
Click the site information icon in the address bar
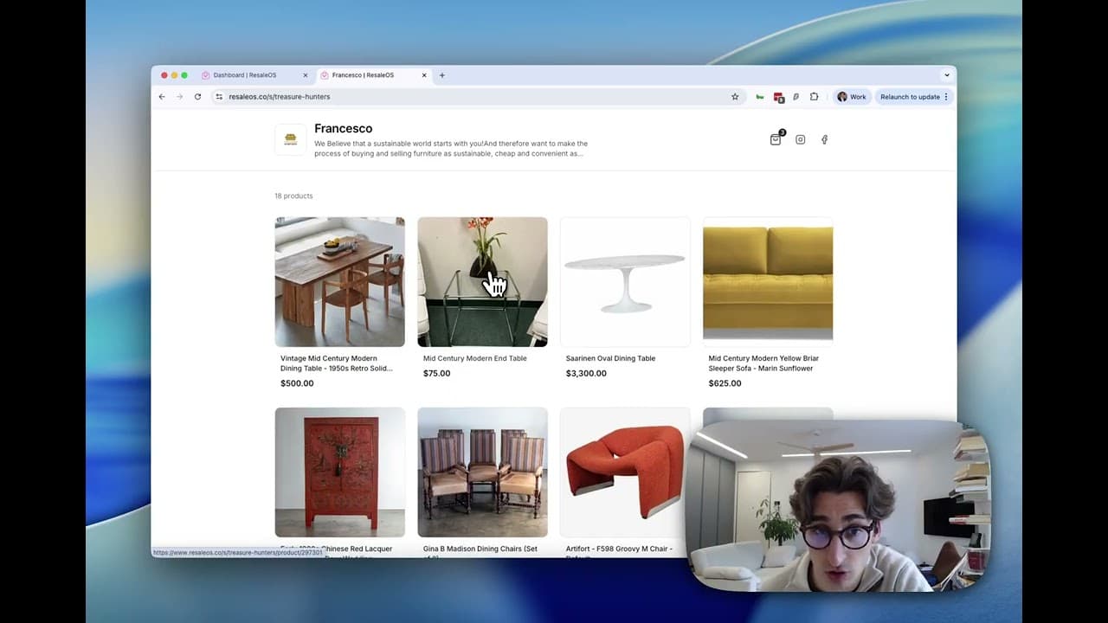pos(219,97)
